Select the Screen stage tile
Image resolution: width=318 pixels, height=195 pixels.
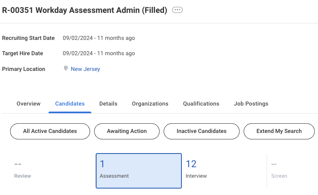coord(292,171)
